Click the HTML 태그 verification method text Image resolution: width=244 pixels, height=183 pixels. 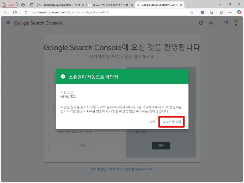(x=68, y=97)
